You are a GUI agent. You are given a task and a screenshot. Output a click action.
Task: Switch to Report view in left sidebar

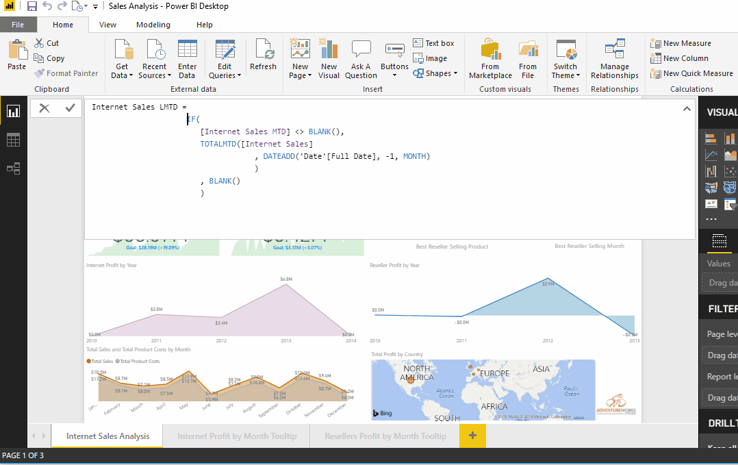point(13,111)
